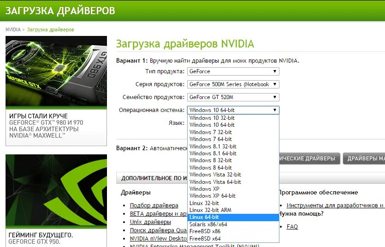Click the ДОПОЛНИТЕЛЬНОЕ ПО section header tab
385x247 pixels.
pyautogui.click(x=152, y=178)
